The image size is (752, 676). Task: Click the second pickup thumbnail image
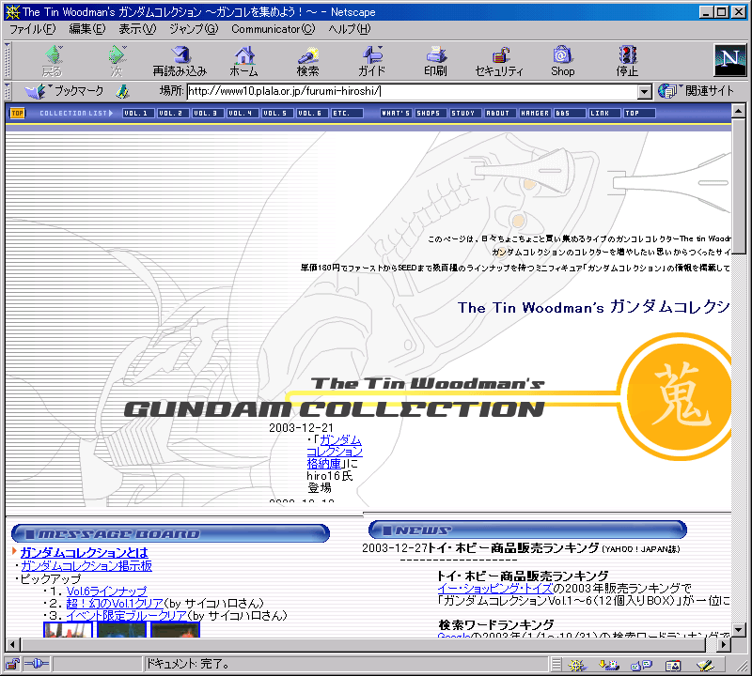(x=122, y=630)
